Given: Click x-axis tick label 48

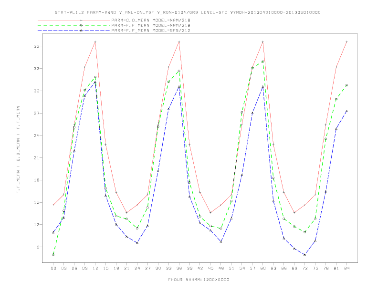Looking at the screenshot, I should point(221,268).
